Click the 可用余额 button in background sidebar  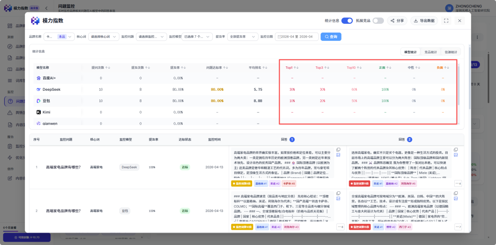pos(27,237)
